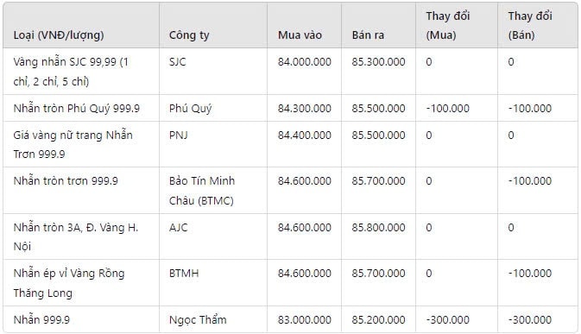The image size is (581, 334).
Task: Select SJC buy price 84.000.000
Action: point(305,62)
